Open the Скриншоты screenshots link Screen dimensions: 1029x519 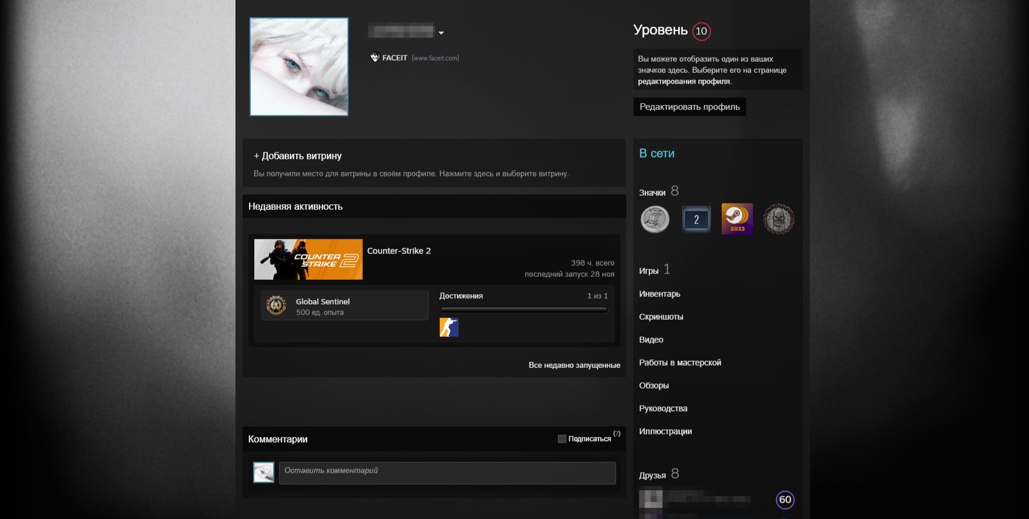pyautogui.click(x=661, y=317)
